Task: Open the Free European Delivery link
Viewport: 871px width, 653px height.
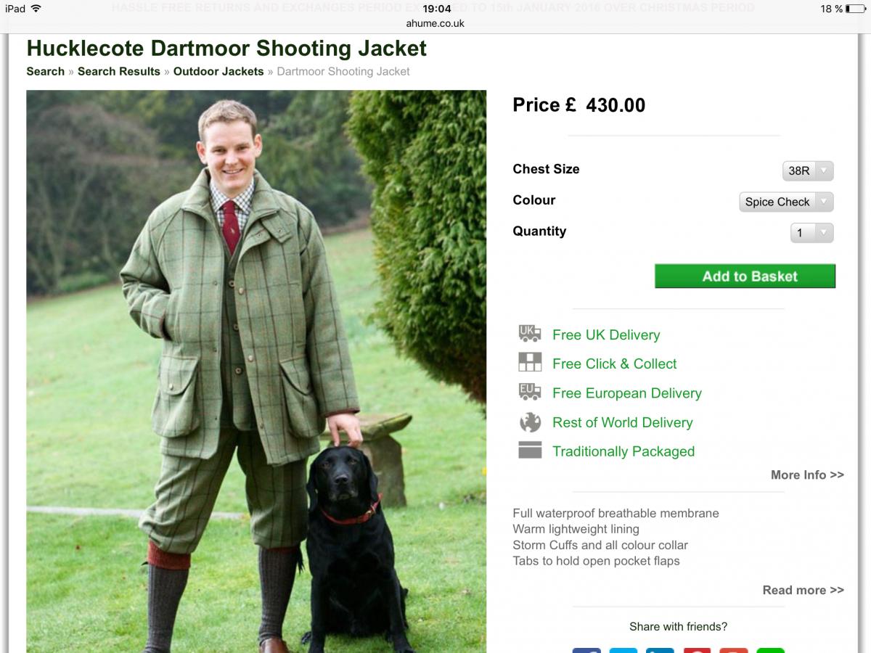Action: coord(627,393)
